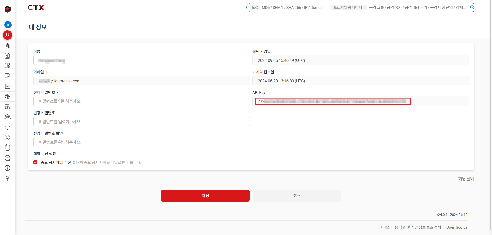
Task: Toggle the important notice mail checkbox
Action: (35, 162)
